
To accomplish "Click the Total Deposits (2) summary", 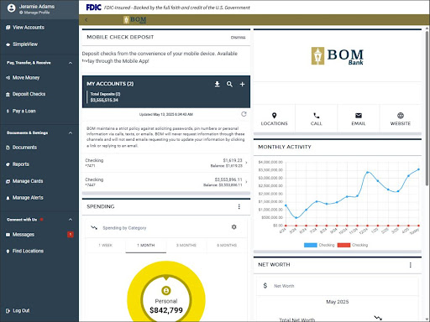I will (x=105, y=97).
